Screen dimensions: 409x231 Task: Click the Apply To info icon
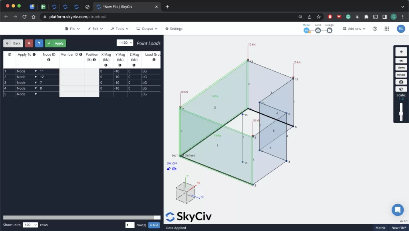(34, 55)
